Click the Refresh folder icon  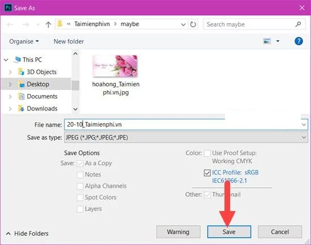193,24
